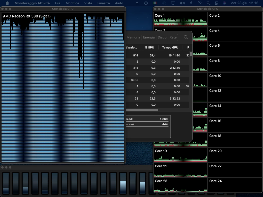Viewport: 263px width, 197px height.
Task: Click the Core 18 graph panel
Action: [235, 140]
